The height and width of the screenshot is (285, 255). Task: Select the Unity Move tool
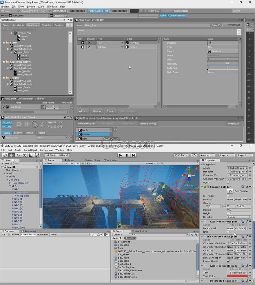11,155
